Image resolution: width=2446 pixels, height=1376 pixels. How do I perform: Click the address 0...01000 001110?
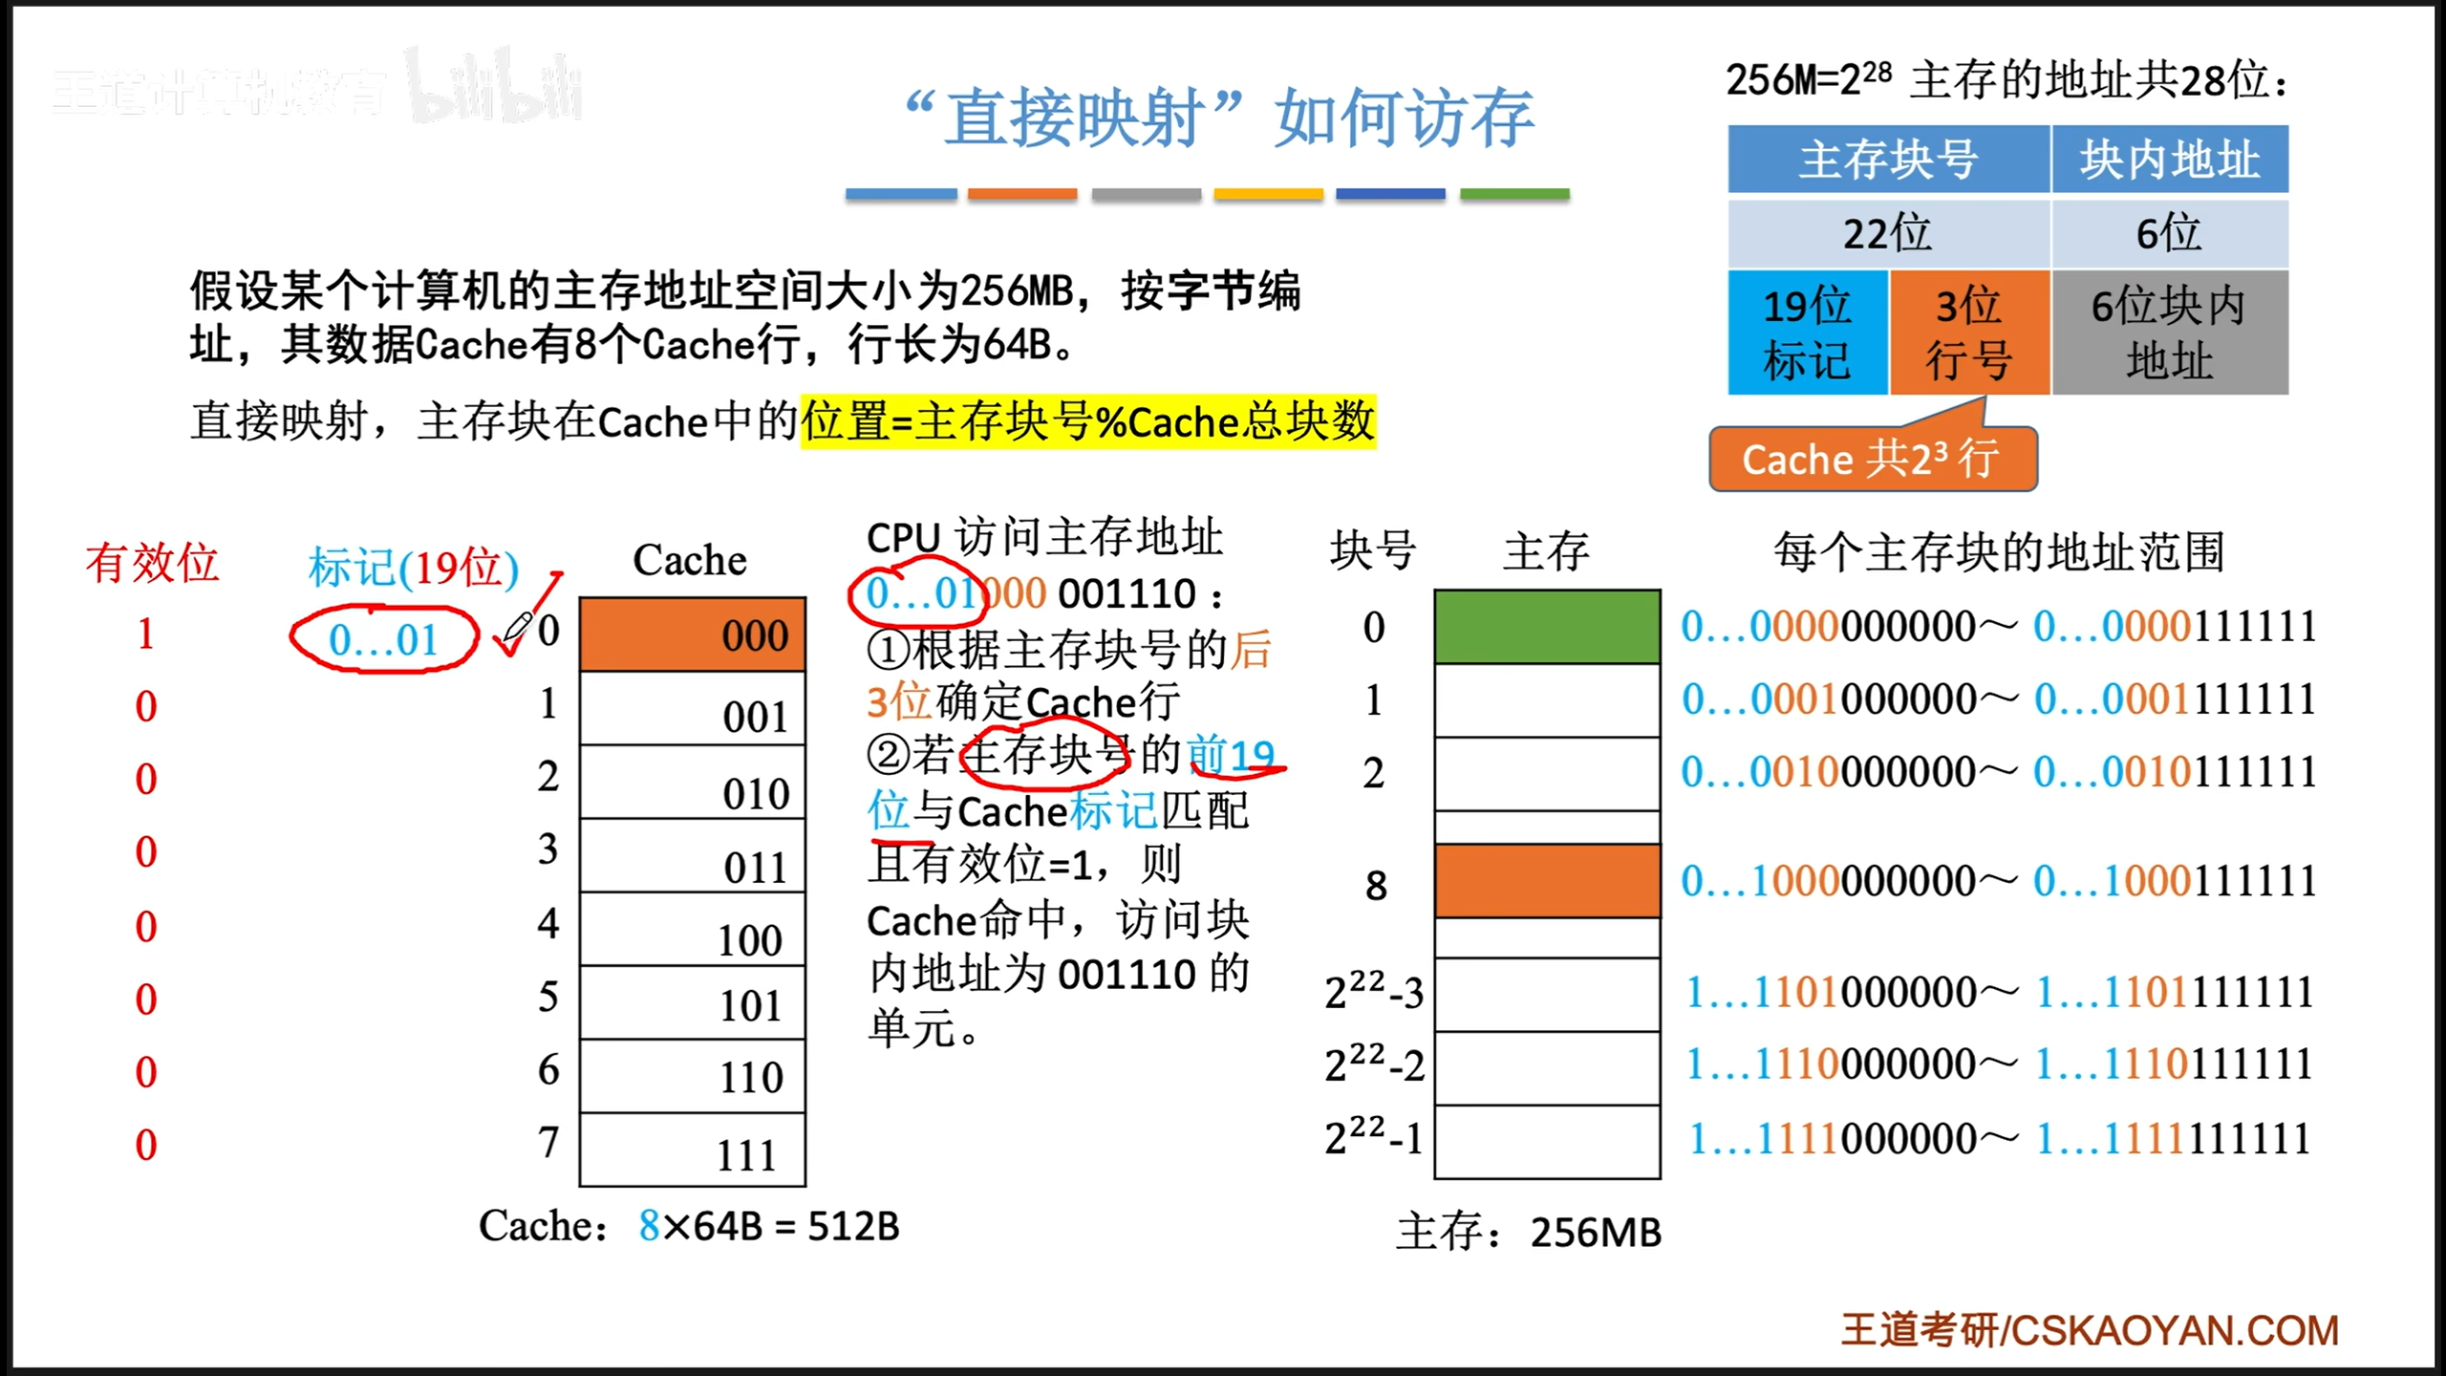1031,594
